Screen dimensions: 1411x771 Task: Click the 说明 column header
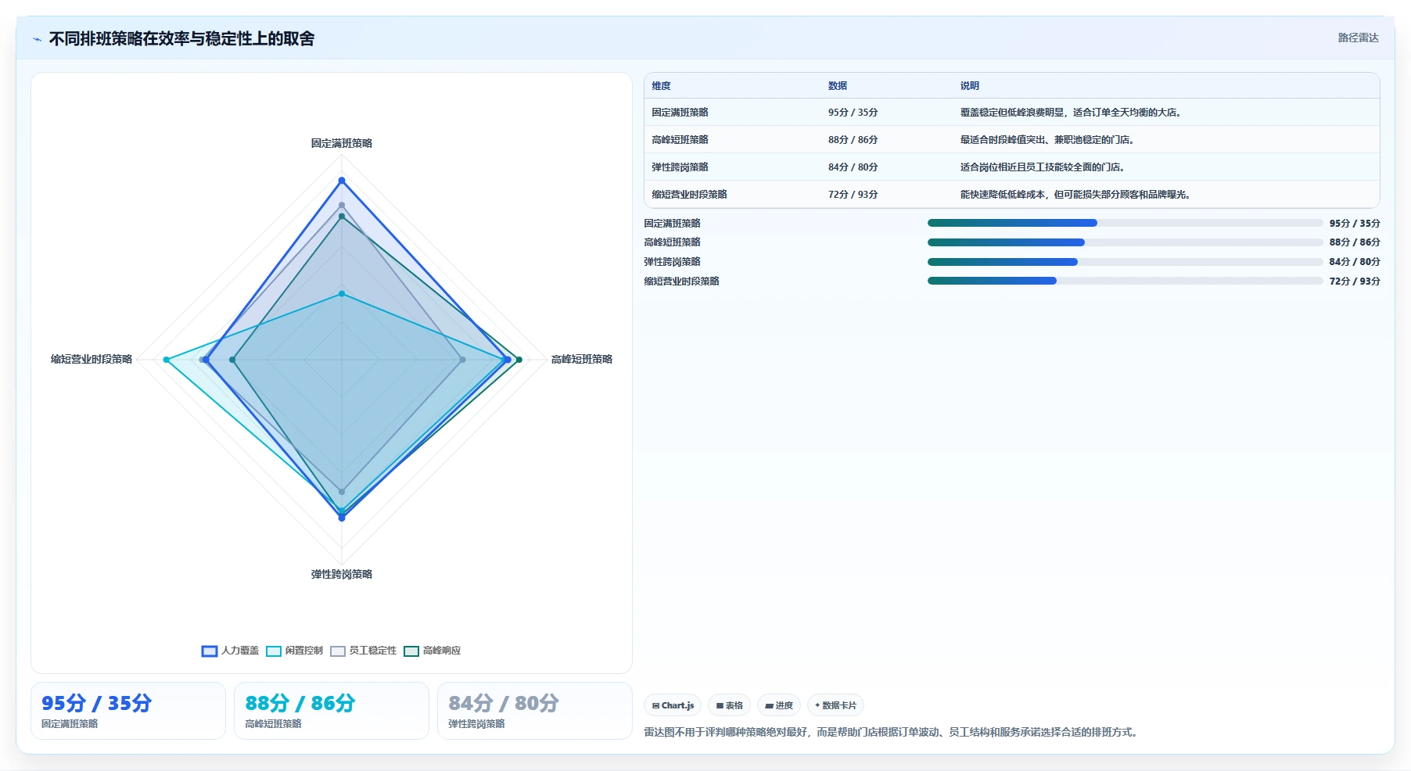pyautogui.click(x=970, y=86)
